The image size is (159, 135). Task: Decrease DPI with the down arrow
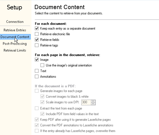click(93, 104)
